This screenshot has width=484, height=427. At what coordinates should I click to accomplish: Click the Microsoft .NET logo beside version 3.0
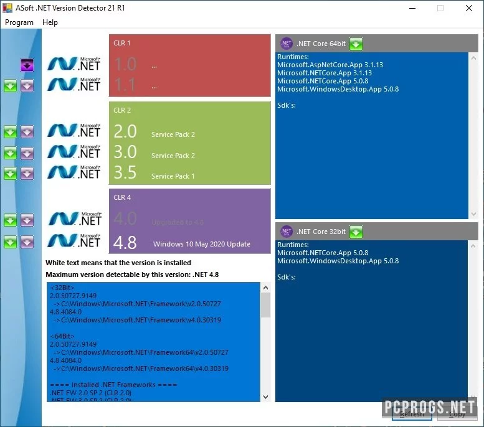[74, 151]
